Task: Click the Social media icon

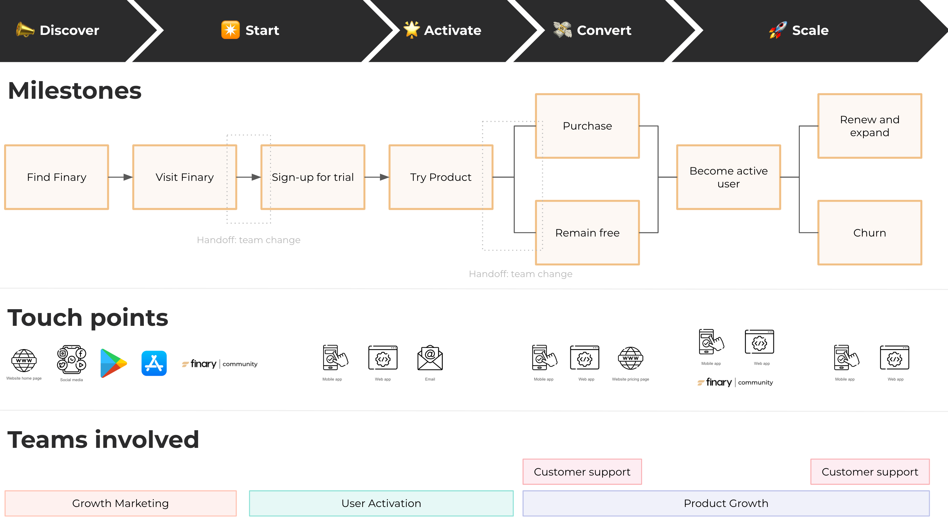Action: pos(71,359)
